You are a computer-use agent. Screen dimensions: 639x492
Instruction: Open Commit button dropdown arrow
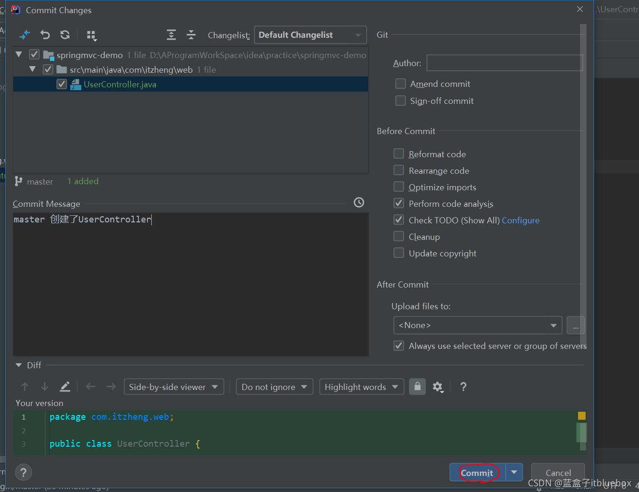(514, 472)
